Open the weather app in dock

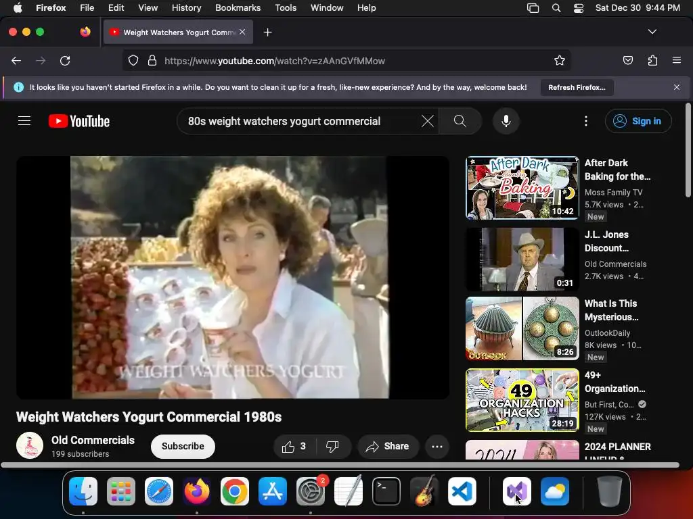coord(555,491)
